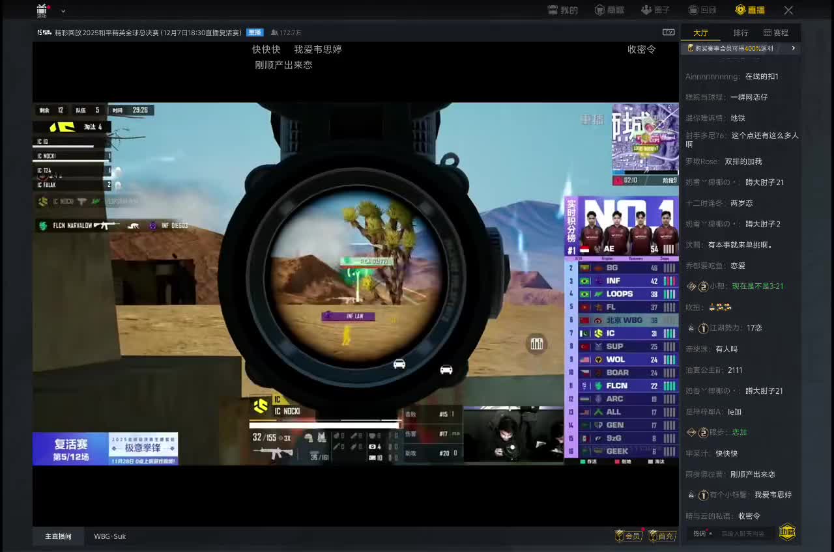Click the 会员 membership button
The image size is (834, 552).
[x=628, y=536]
